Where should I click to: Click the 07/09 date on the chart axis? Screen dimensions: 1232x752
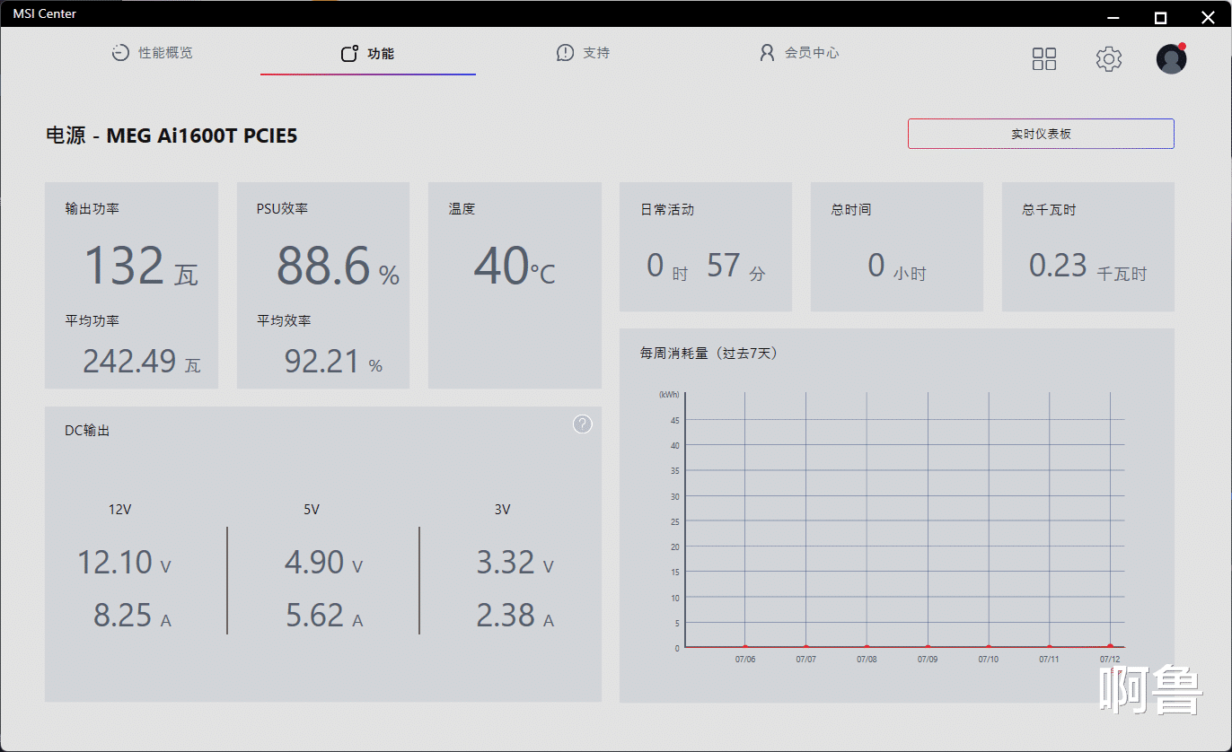[x=928, y=660]
